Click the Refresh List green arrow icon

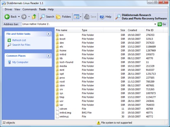pyautogui.click(x=9, y=40)
